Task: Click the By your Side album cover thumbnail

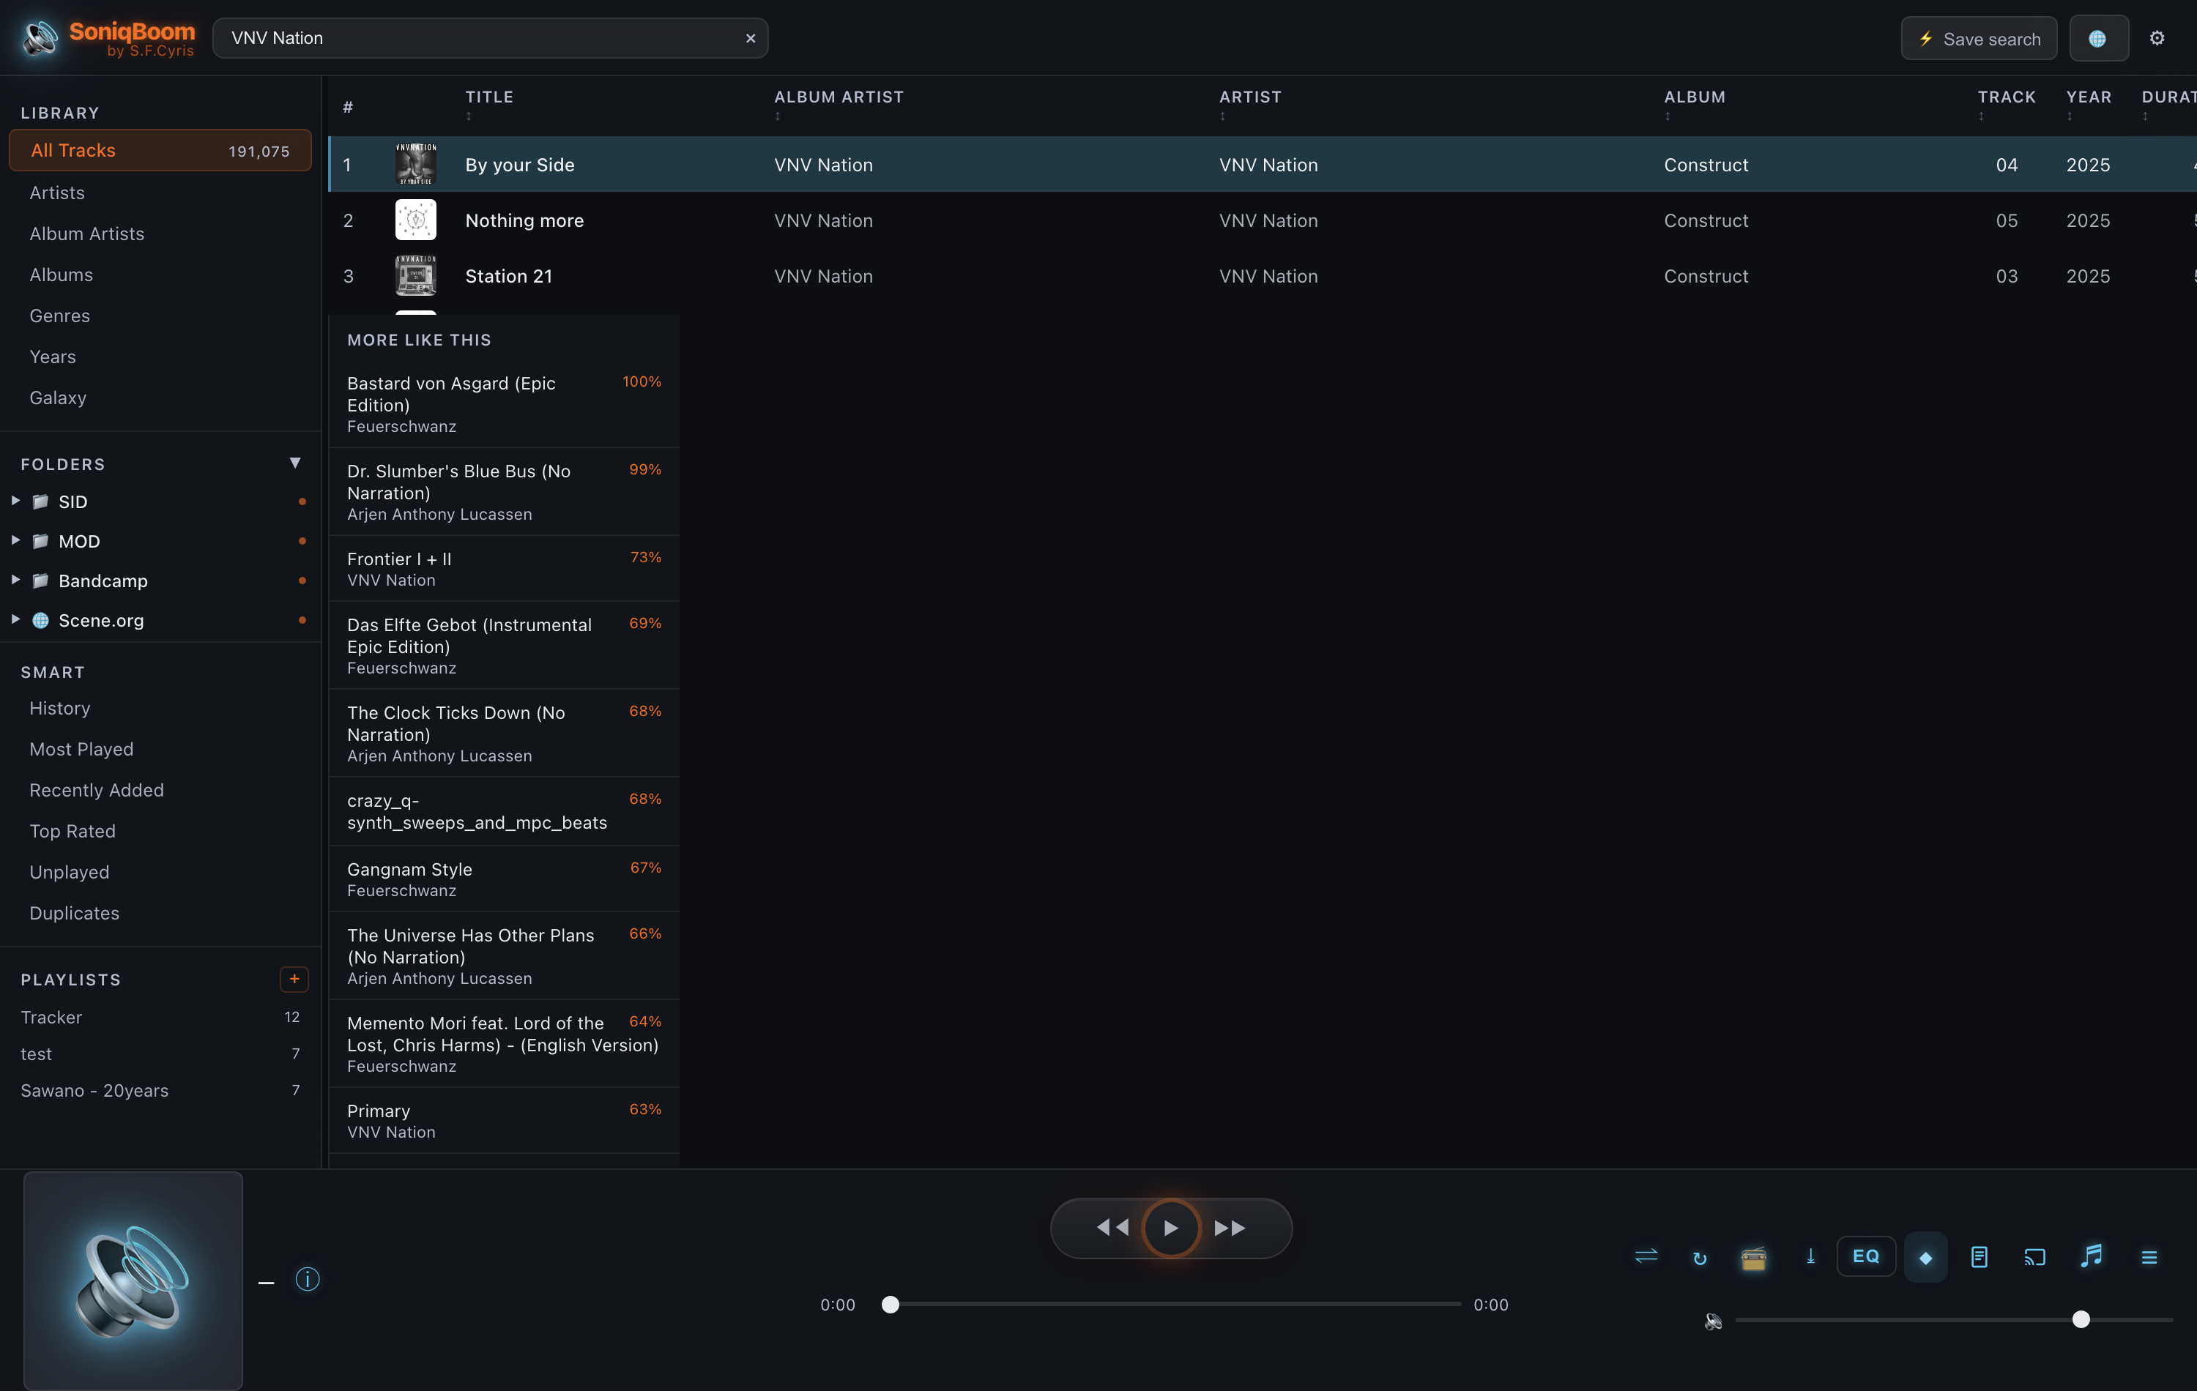Action: 416,164
